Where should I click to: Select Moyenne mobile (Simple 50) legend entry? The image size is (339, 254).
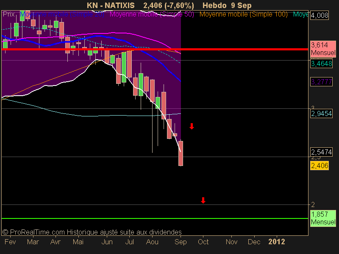(x=152, y=14)
